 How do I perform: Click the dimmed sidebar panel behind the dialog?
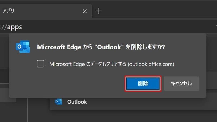[4, 78]
